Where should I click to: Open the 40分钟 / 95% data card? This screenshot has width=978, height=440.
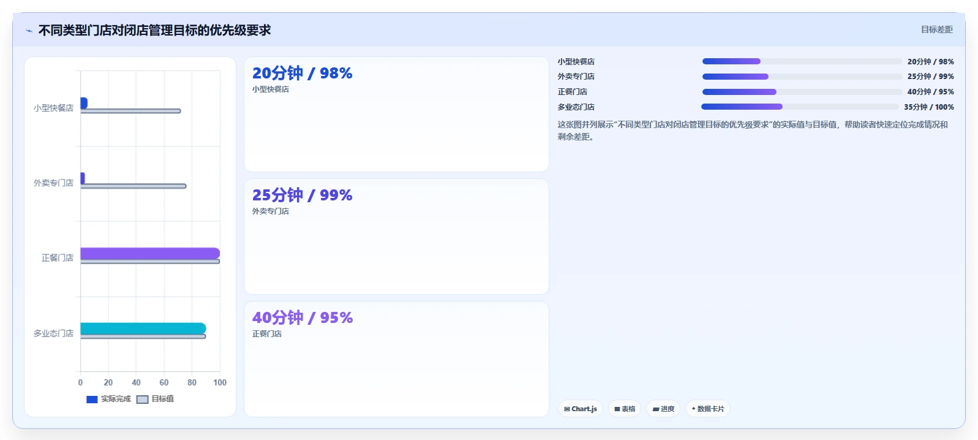(396, 359)
